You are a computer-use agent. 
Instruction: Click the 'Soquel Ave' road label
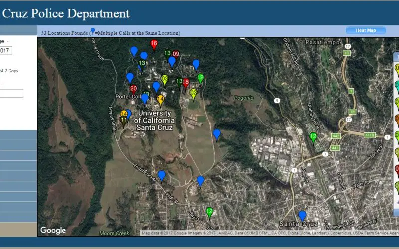[344, 225]
